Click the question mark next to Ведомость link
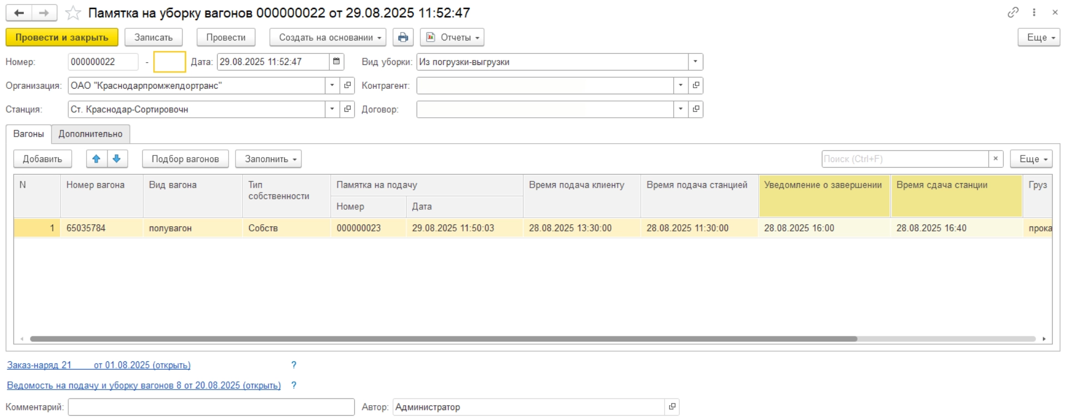Image resolution: width=1066 pixels, height=419 pixels. (x=294, y=385)
